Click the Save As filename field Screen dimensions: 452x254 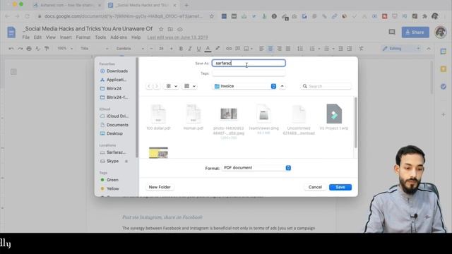(x=249, y=63)
